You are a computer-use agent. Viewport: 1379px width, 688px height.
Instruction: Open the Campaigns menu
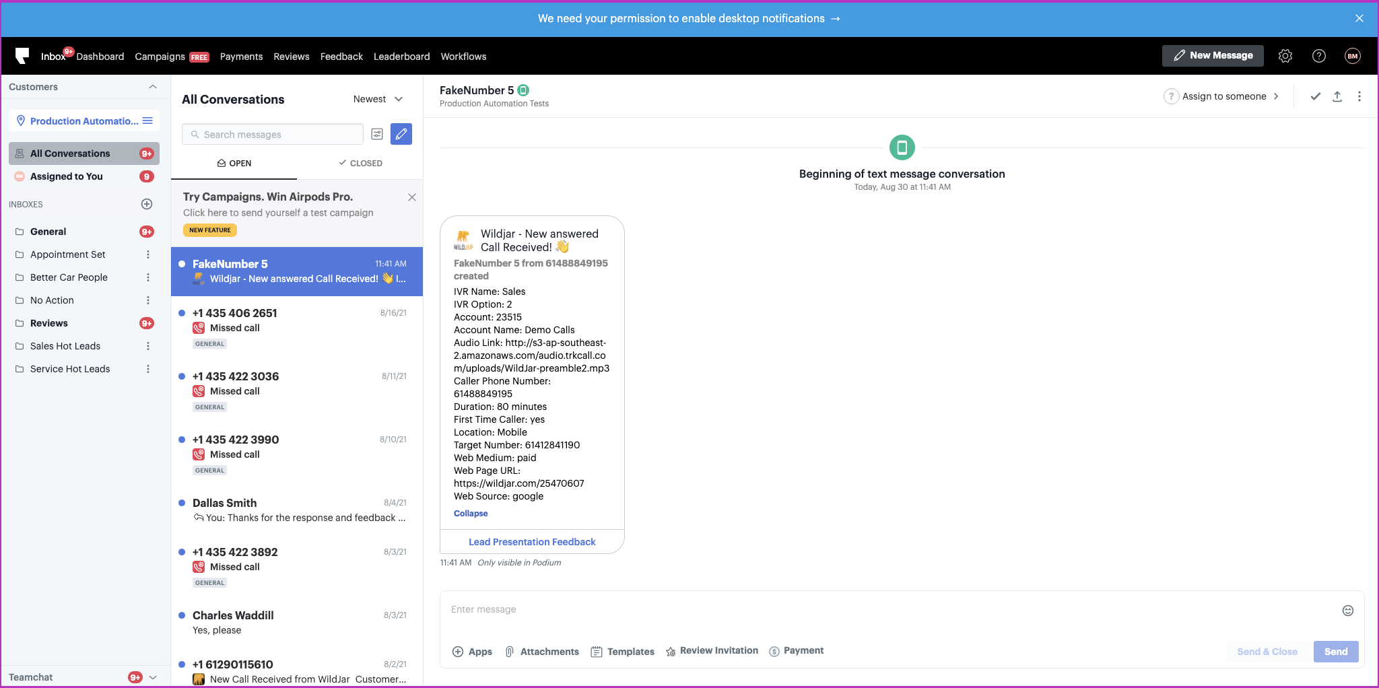(160, 57)
